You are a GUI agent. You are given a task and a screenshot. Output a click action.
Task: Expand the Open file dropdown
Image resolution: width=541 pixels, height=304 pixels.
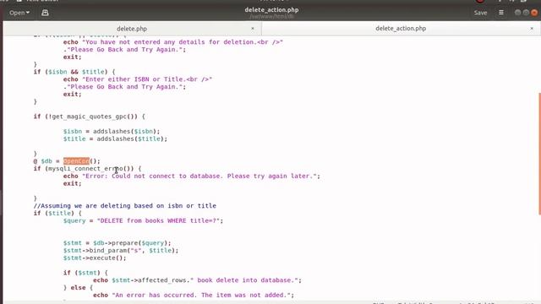coord(19,13)
